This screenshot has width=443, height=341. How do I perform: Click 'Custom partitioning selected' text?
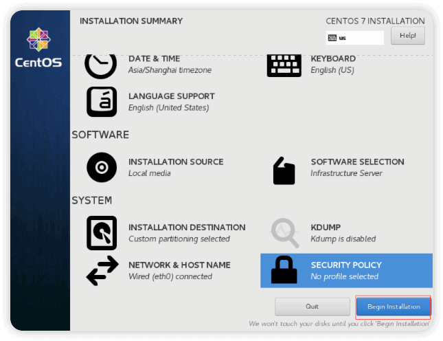[179, 239]
